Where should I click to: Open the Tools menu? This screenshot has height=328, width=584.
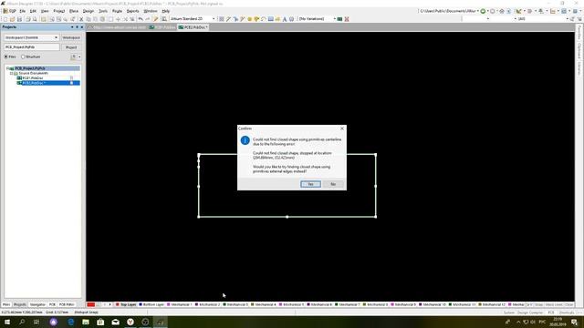click(103, 11)
